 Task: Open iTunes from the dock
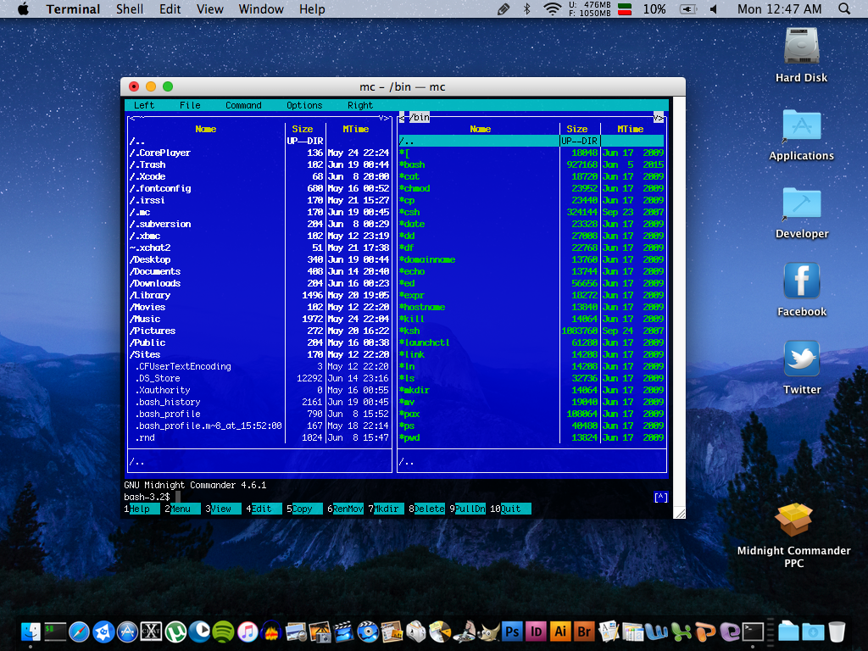(x=248, y=632)
